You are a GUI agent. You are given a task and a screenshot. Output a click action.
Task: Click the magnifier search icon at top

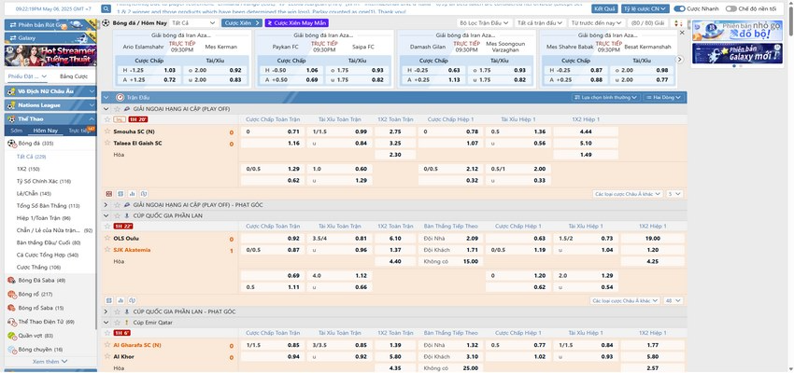[106, 8]
